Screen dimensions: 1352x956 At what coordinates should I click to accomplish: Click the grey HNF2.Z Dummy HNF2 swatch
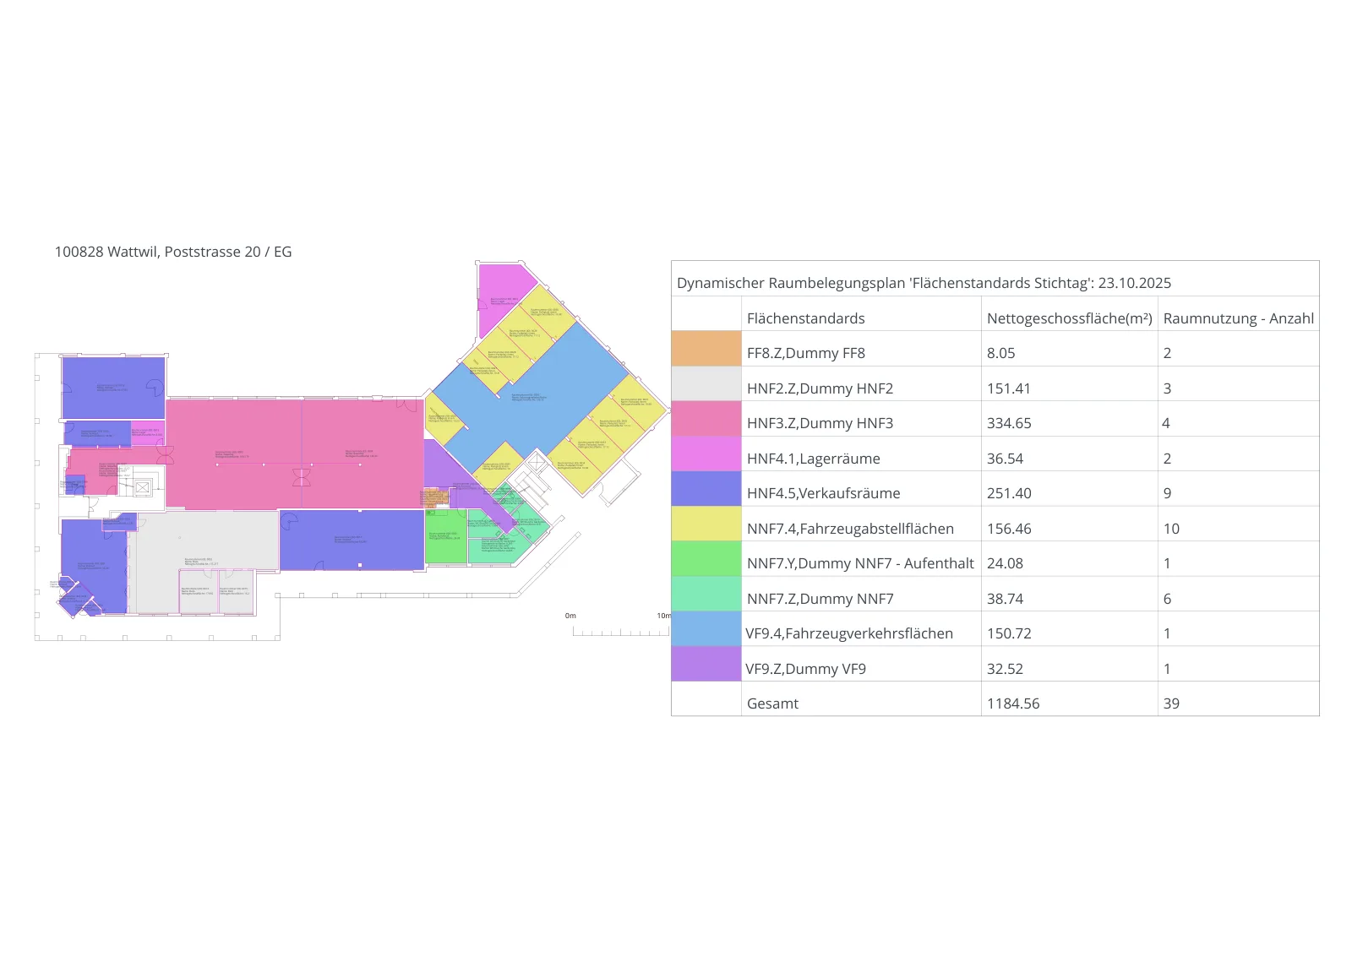point(706,383)
